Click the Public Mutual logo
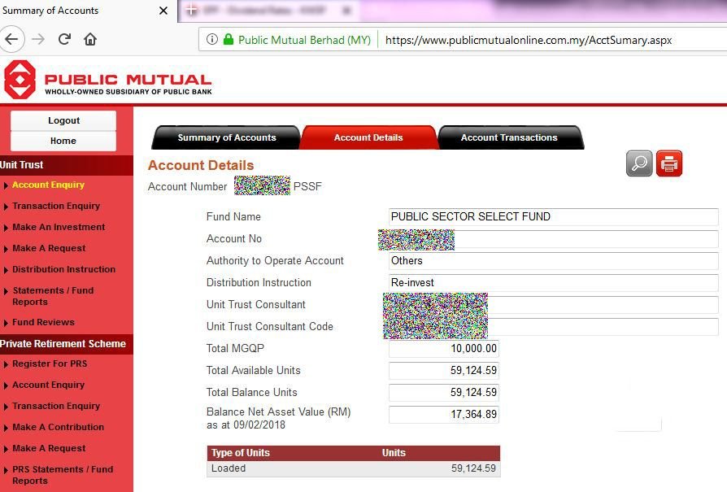727x492 pixels. 107,80
